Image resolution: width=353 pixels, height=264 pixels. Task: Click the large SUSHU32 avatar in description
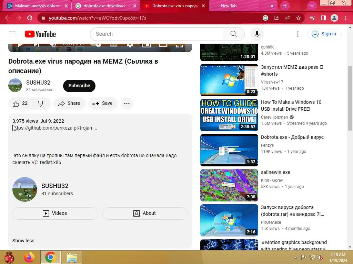point(25,189)
